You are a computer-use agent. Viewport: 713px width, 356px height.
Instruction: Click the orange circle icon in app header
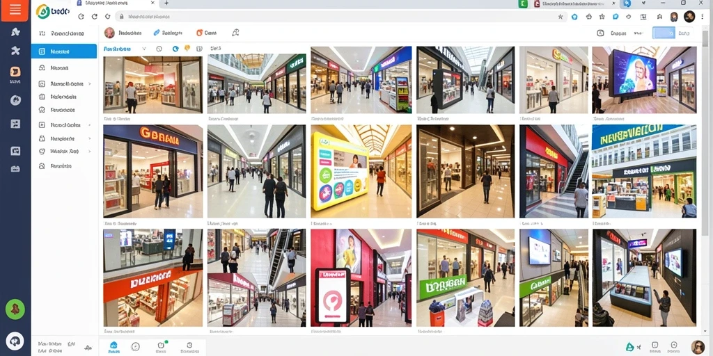(199, 33)
